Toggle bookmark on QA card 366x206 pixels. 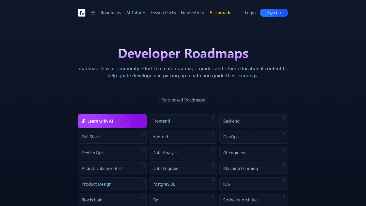coord(214,197)
